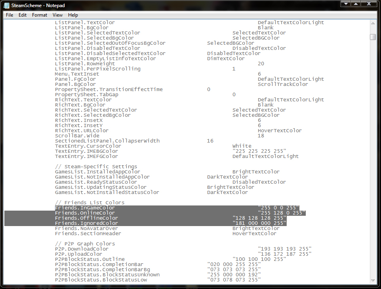The image size is (381, 289).
Task: Minimize the Notepad window
Action: (345, 4)
